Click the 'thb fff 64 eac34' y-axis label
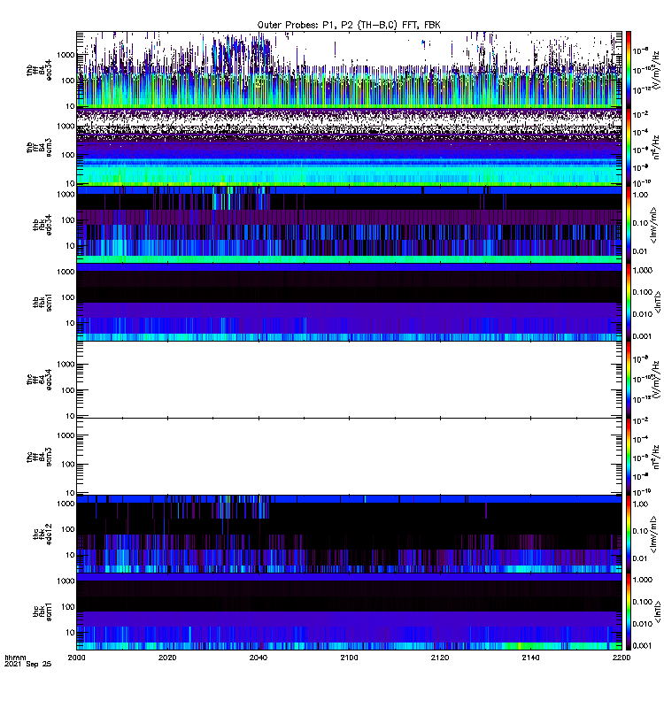The height and width of the screenshot is (708, 664). pos(39,70)
